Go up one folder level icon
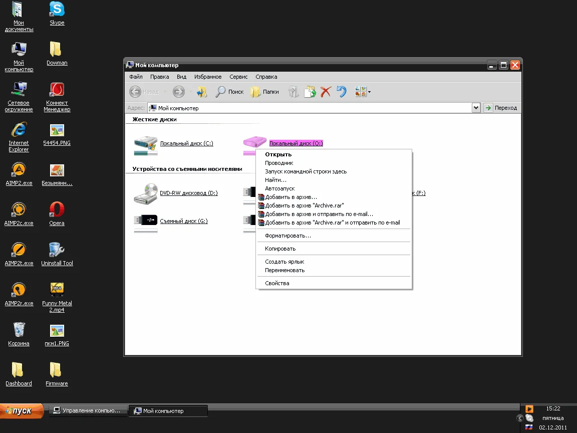The height and width of the screenshot is (433, 577). coord(202,92)
